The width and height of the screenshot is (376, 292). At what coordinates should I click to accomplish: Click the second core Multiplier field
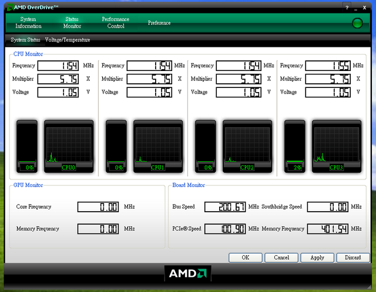click(x=149, y=79)
